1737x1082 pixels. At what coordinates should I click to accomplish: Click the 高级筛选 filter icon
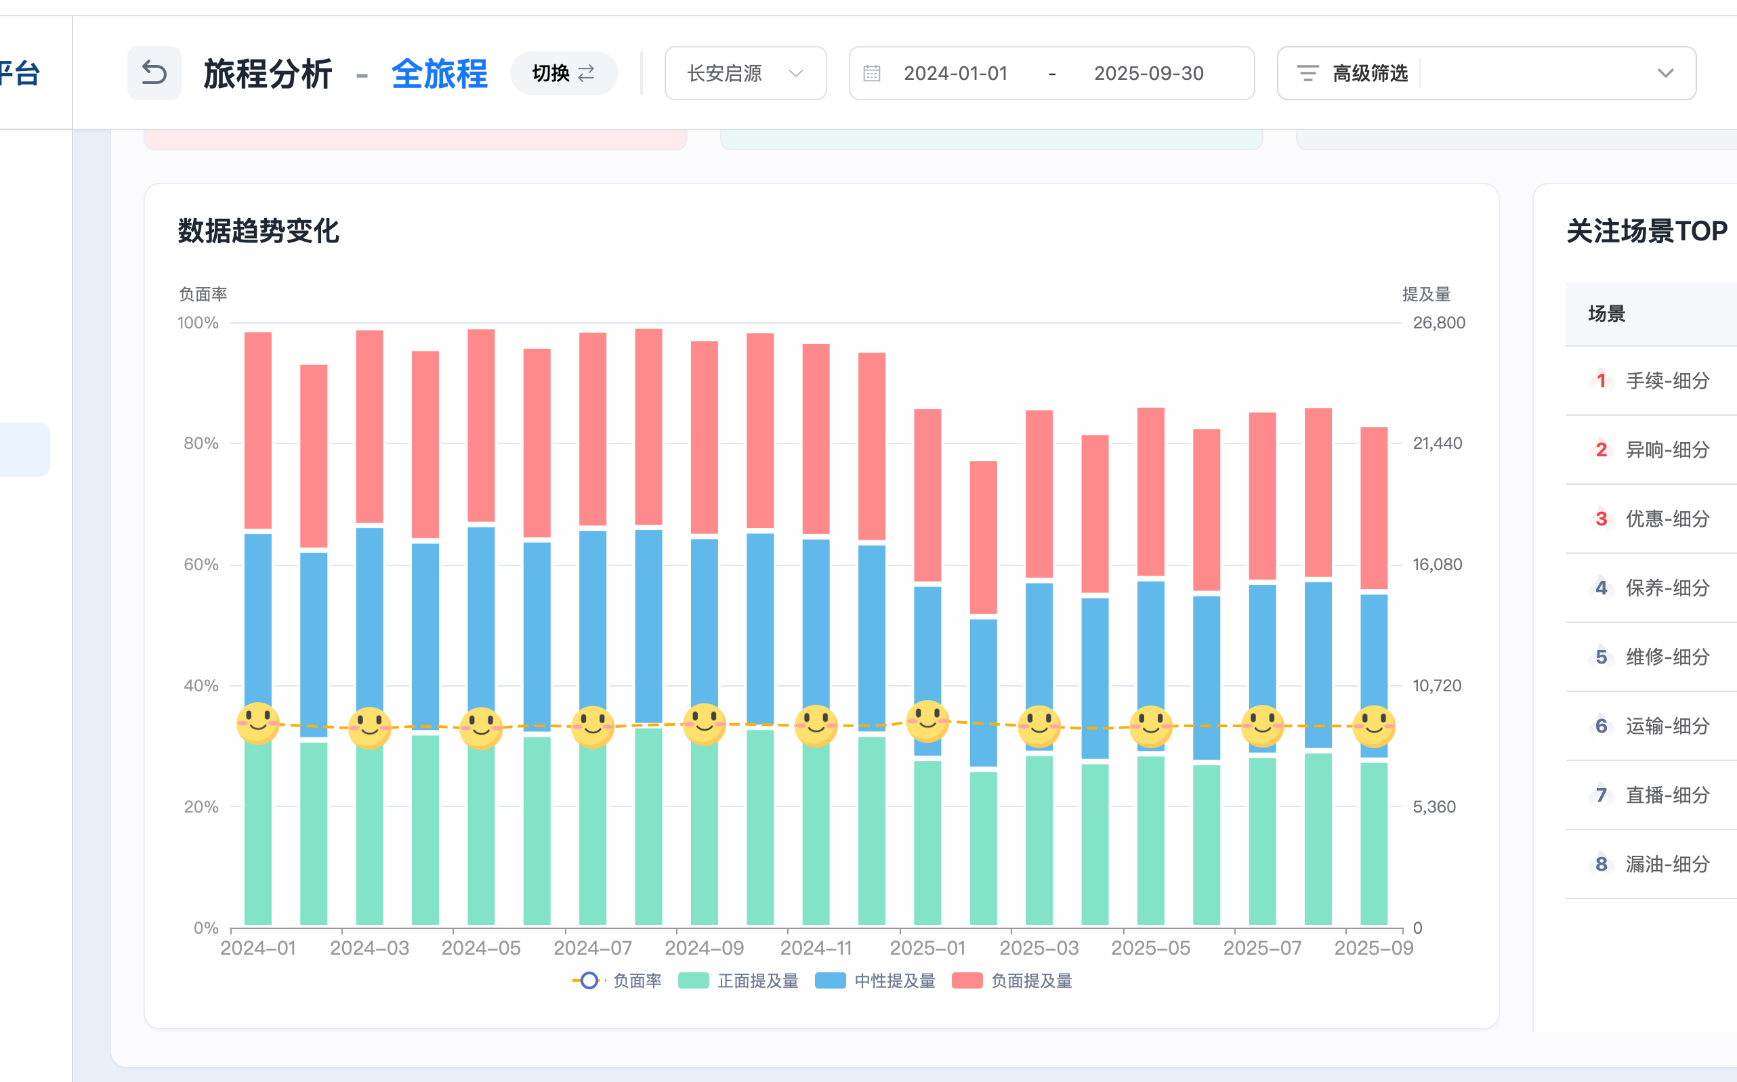click(1307, 73)
